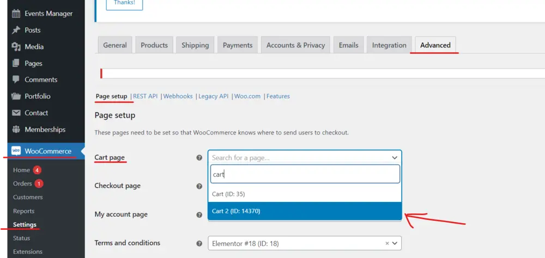
Task: Switch to Accounts & Privacy tab
Action: (x=296, y=45)
